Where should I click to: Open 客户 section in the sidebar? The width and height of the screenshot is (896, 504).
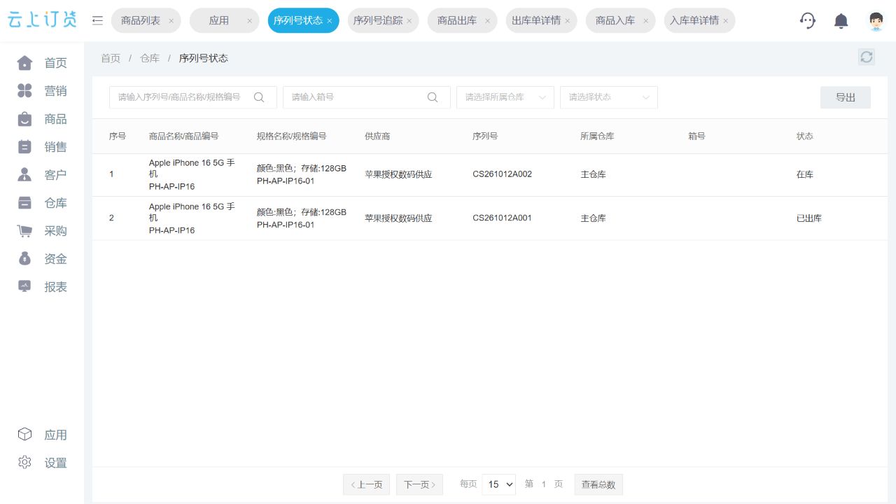click(42, 175)
